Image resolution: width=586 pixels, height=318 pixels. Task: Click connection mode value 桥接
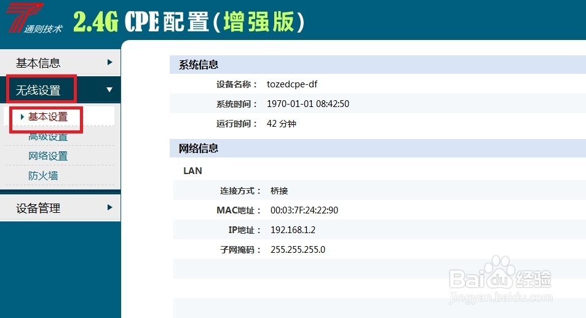[x=279, y=191]
